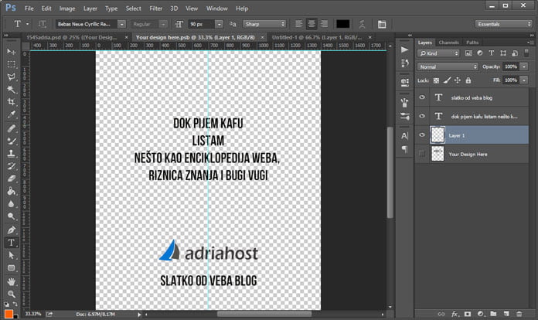The image size is (538, 320).
Task: Toggle text orientation in options bar
Action: point(42,24)
